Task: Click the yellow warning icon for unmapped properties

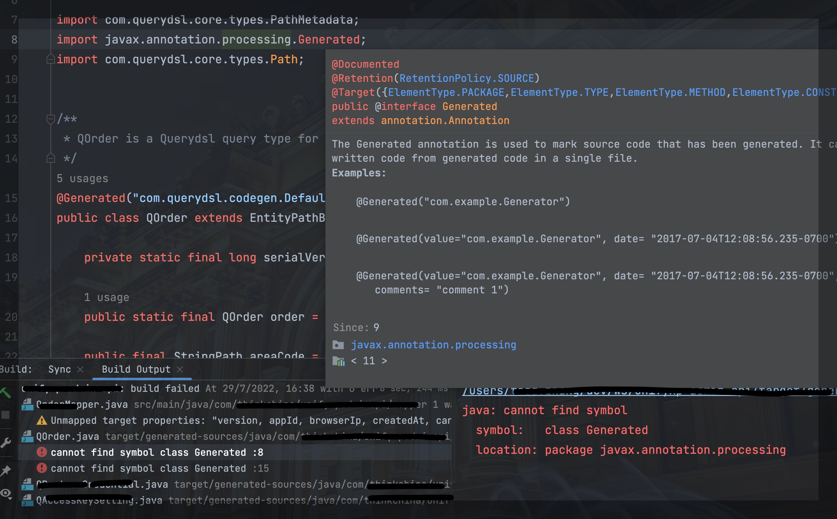Action: pos(42,421)
